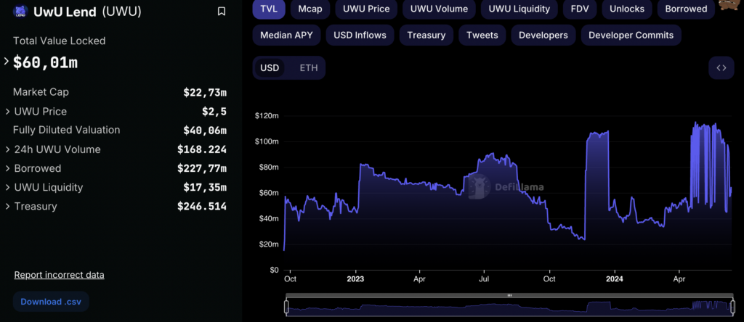This screenshot has height=322, width=744.
Task: Expand the Borrowed row
Action: (x=7, y=168)
